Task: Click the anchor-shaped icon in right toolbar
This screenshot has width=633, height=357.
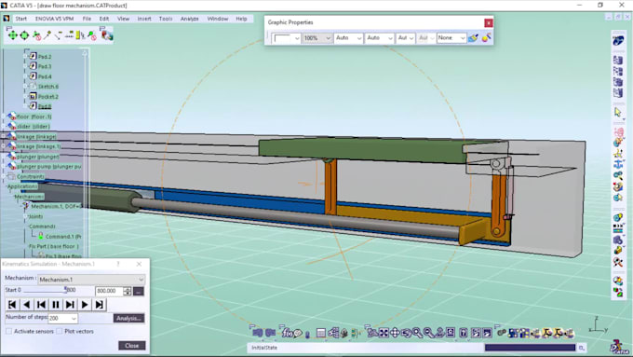Action: point(618,165)
